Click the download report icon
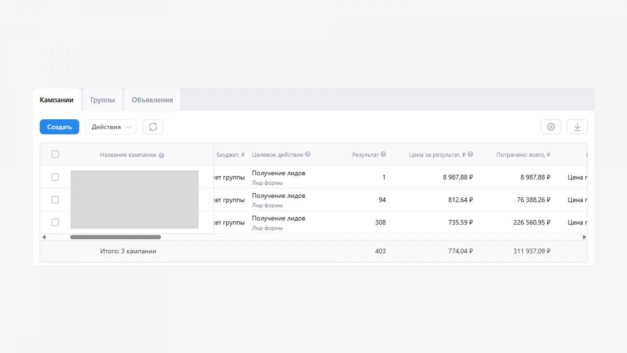This screenshot has width=627, height=353. [x=577, y=127]
